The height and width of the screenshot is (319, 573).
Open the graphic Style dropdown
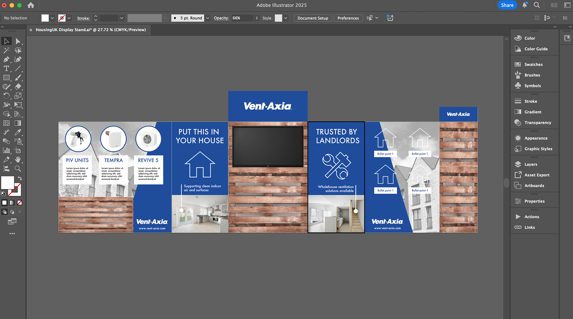coord(286,18)
